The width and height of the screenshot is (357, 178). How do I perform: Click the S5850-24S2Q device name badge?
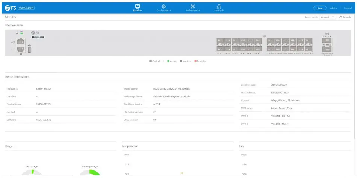(26, 8)
